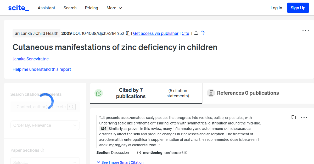Copy the DOI using the copy icon
This screenshot has height=164, width=314.
click(128, 33)
